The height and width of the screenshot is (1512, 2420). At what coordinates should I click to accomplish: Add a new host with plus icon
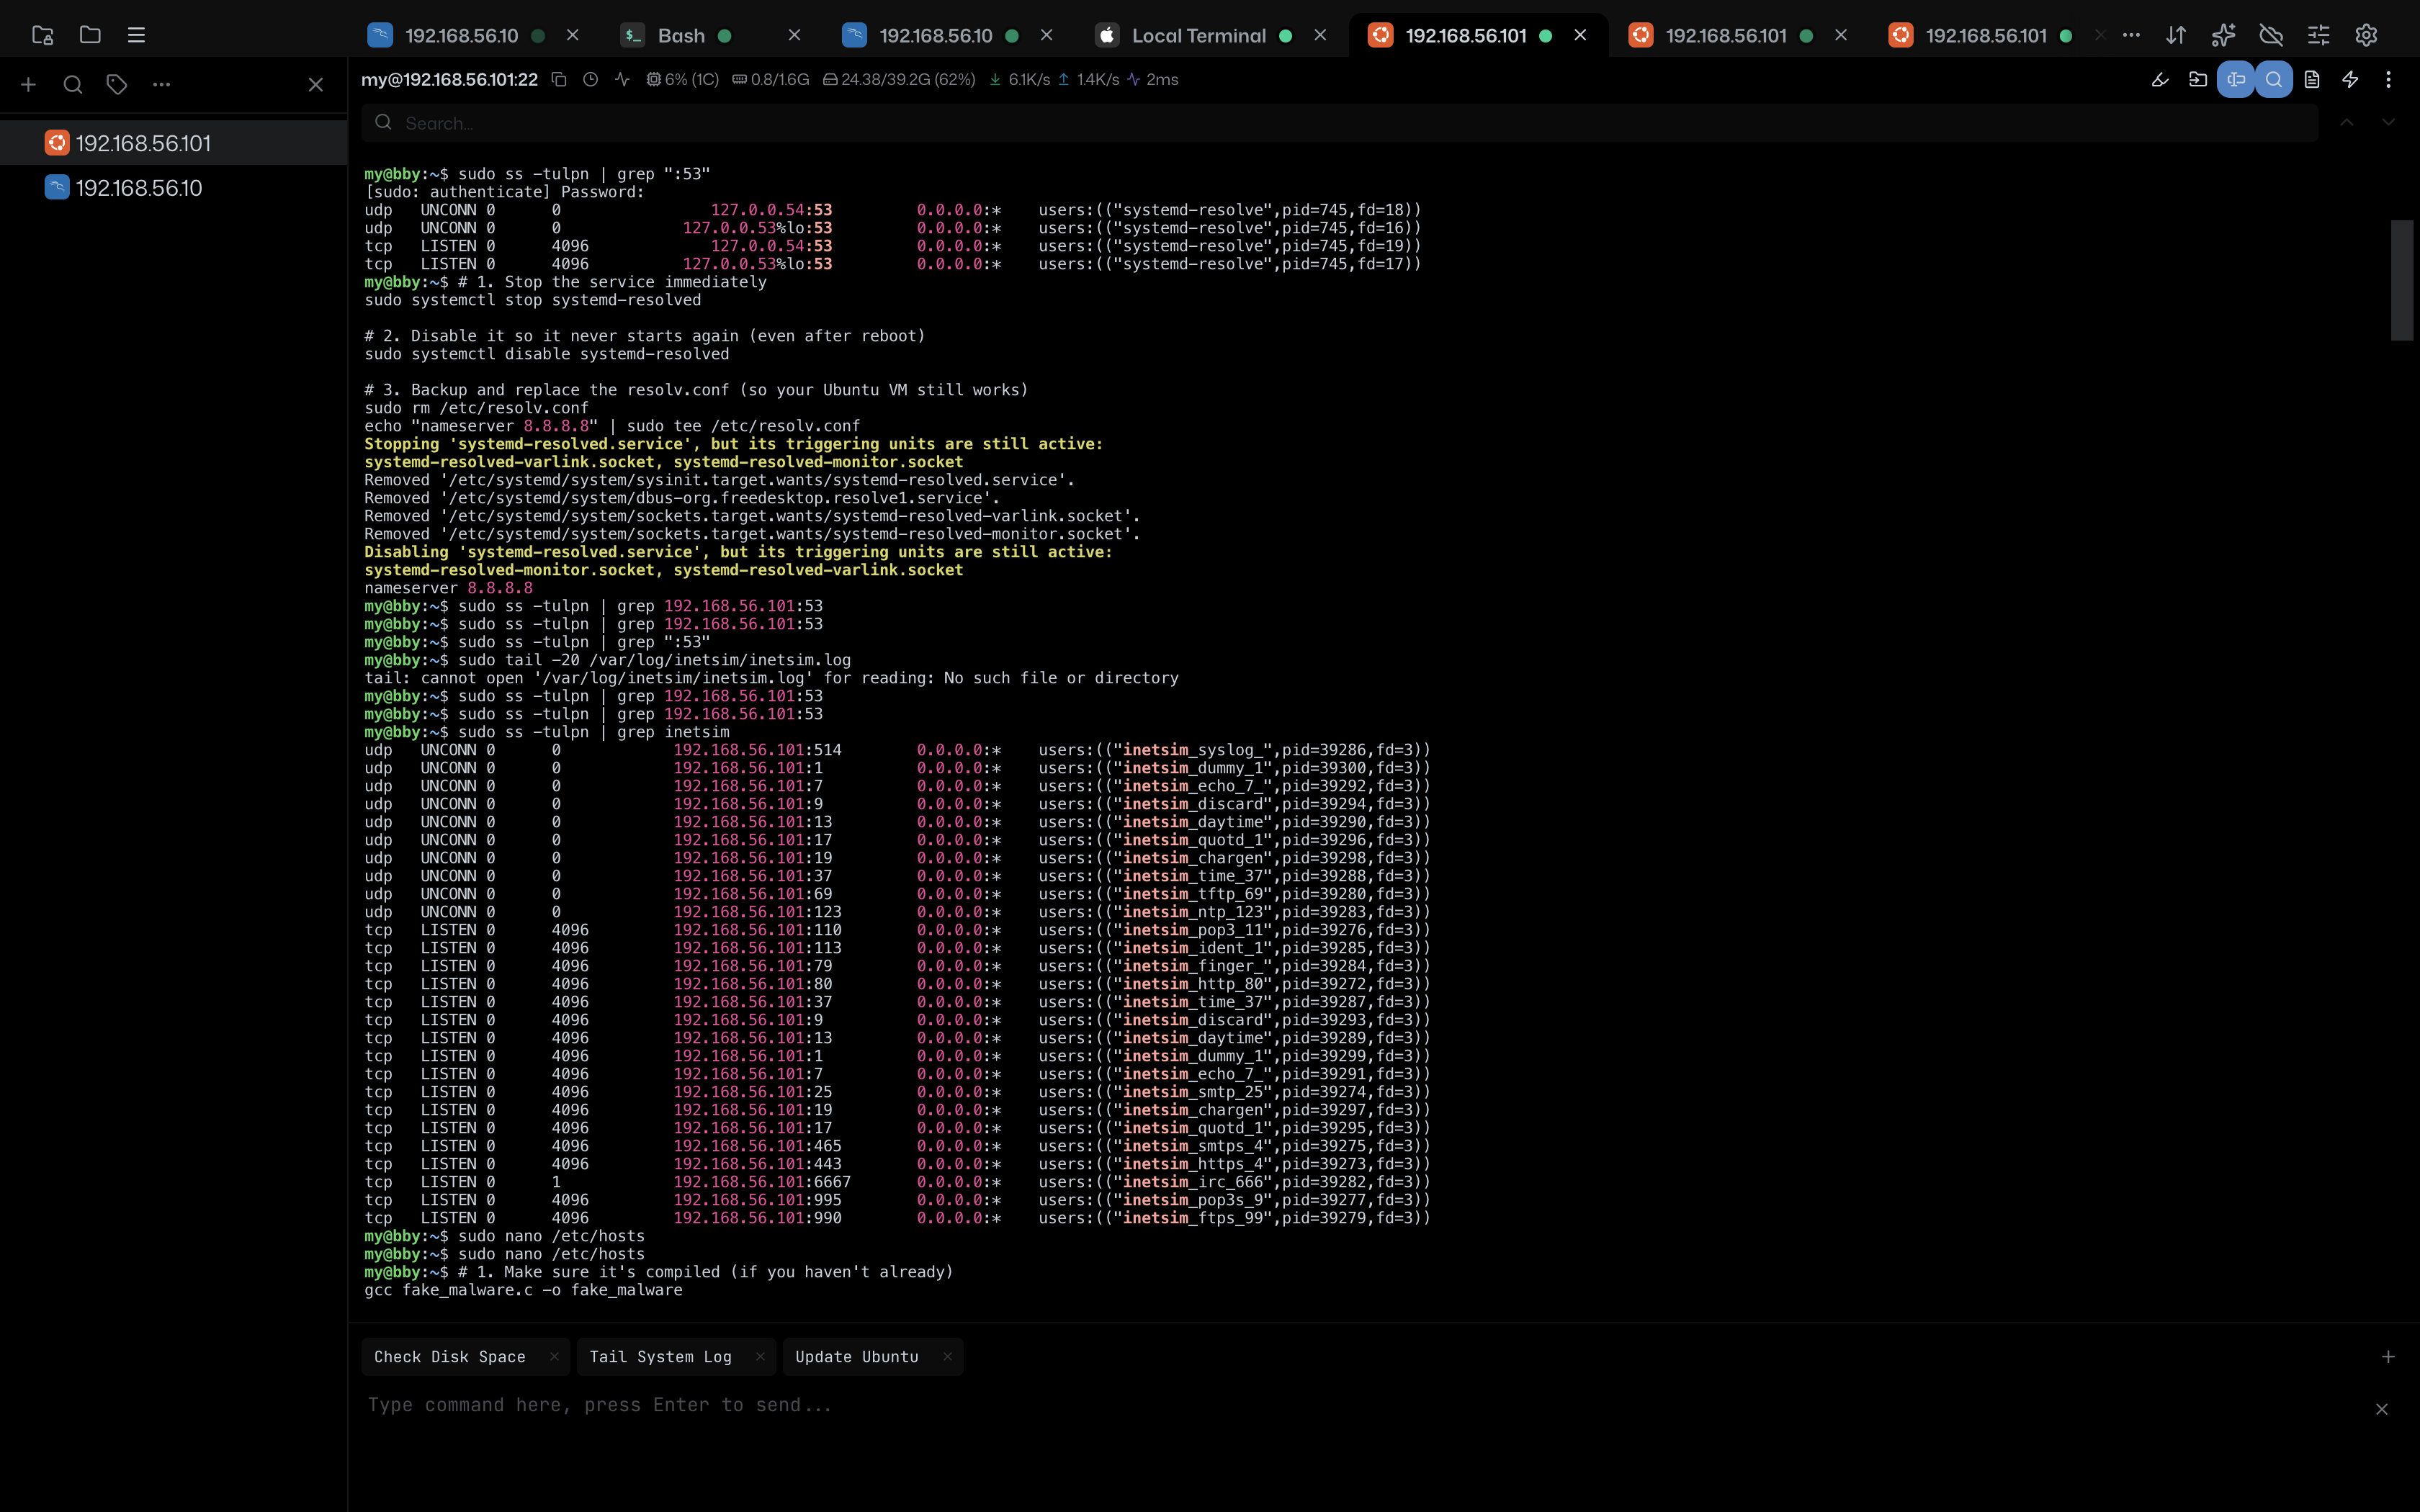click(x=28, y=85)
